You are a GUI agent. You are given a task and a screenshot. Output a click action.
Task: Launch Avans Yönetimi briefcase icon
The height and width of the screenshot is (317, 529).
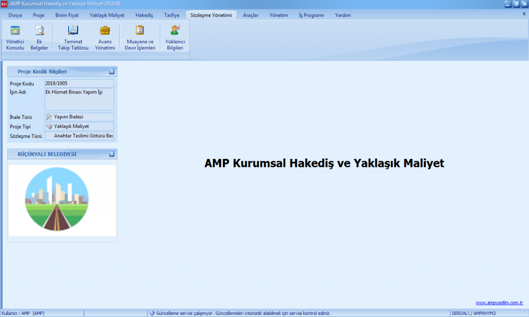click(x=105, y=37)
